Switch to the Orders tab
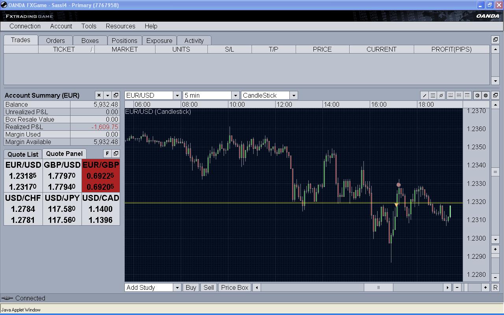 pyautogui.click(x=55, y=41)
